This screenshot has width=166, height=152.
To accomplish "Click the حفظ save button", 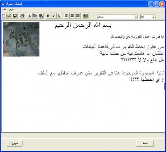I will (145, 143).
